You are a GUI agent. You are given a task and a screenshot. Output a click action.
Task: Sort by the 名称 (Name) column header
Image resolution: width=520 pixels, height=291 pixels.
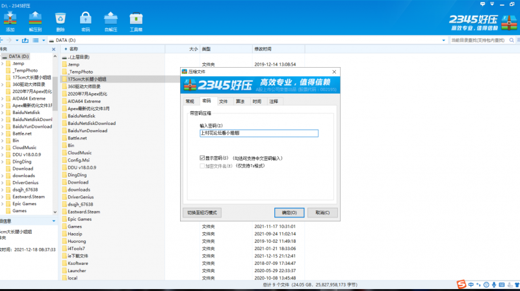tap(73, 49)
